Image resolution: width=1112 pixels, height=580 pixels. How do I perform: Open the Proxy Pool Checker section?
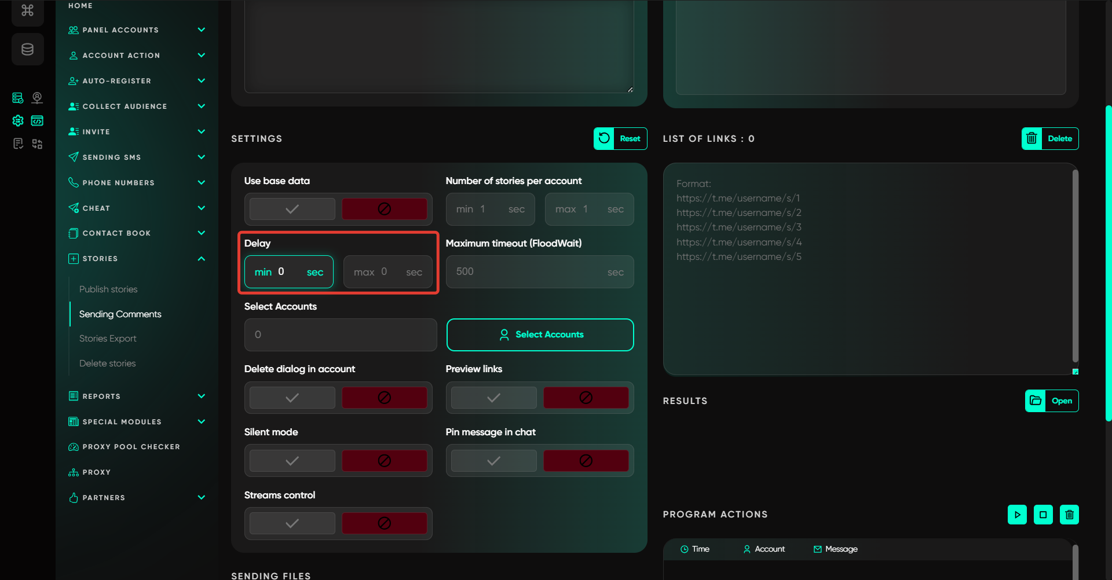click(x=131, y=447)
